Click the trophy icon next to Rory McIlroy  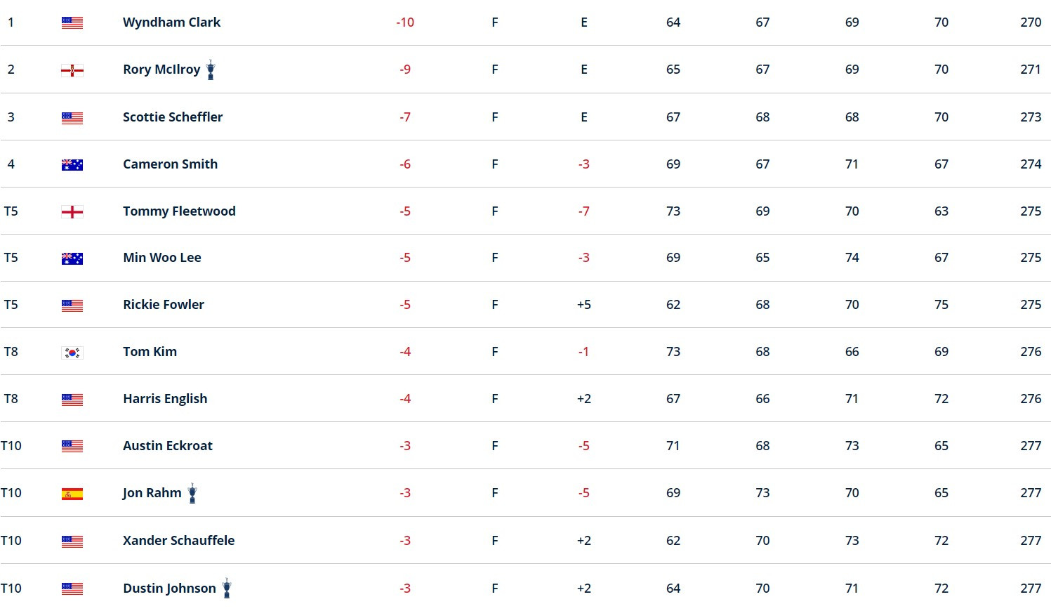211,70
